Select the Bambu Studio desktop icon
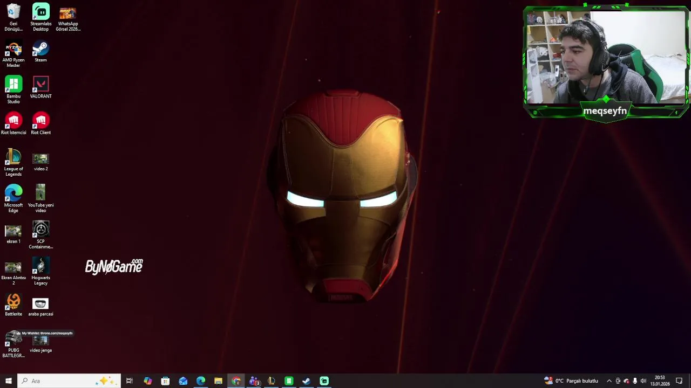The height and width of the screenshot is (388, 691). click(x=13, y=89)
